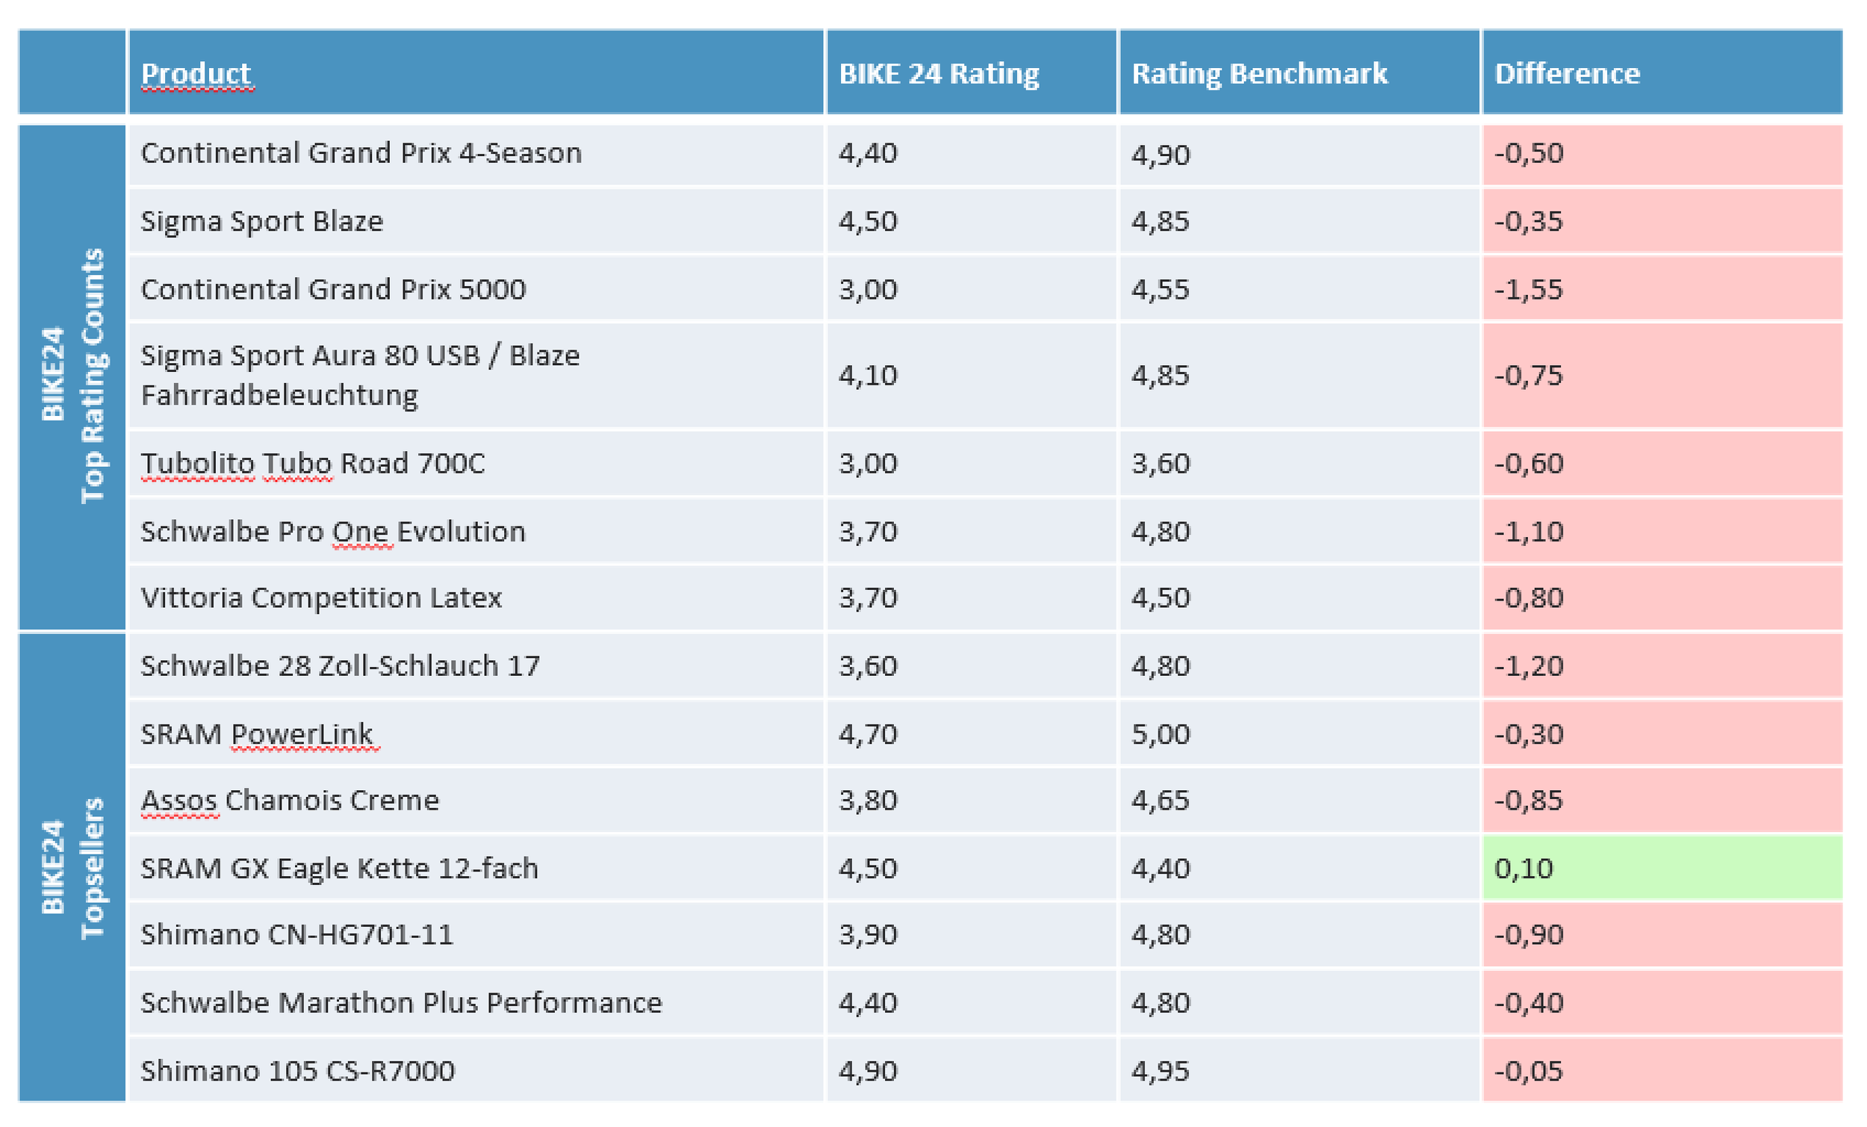
Task: Click the BIKE 24 Rating header cell
Action: click(x=938, y=73)
